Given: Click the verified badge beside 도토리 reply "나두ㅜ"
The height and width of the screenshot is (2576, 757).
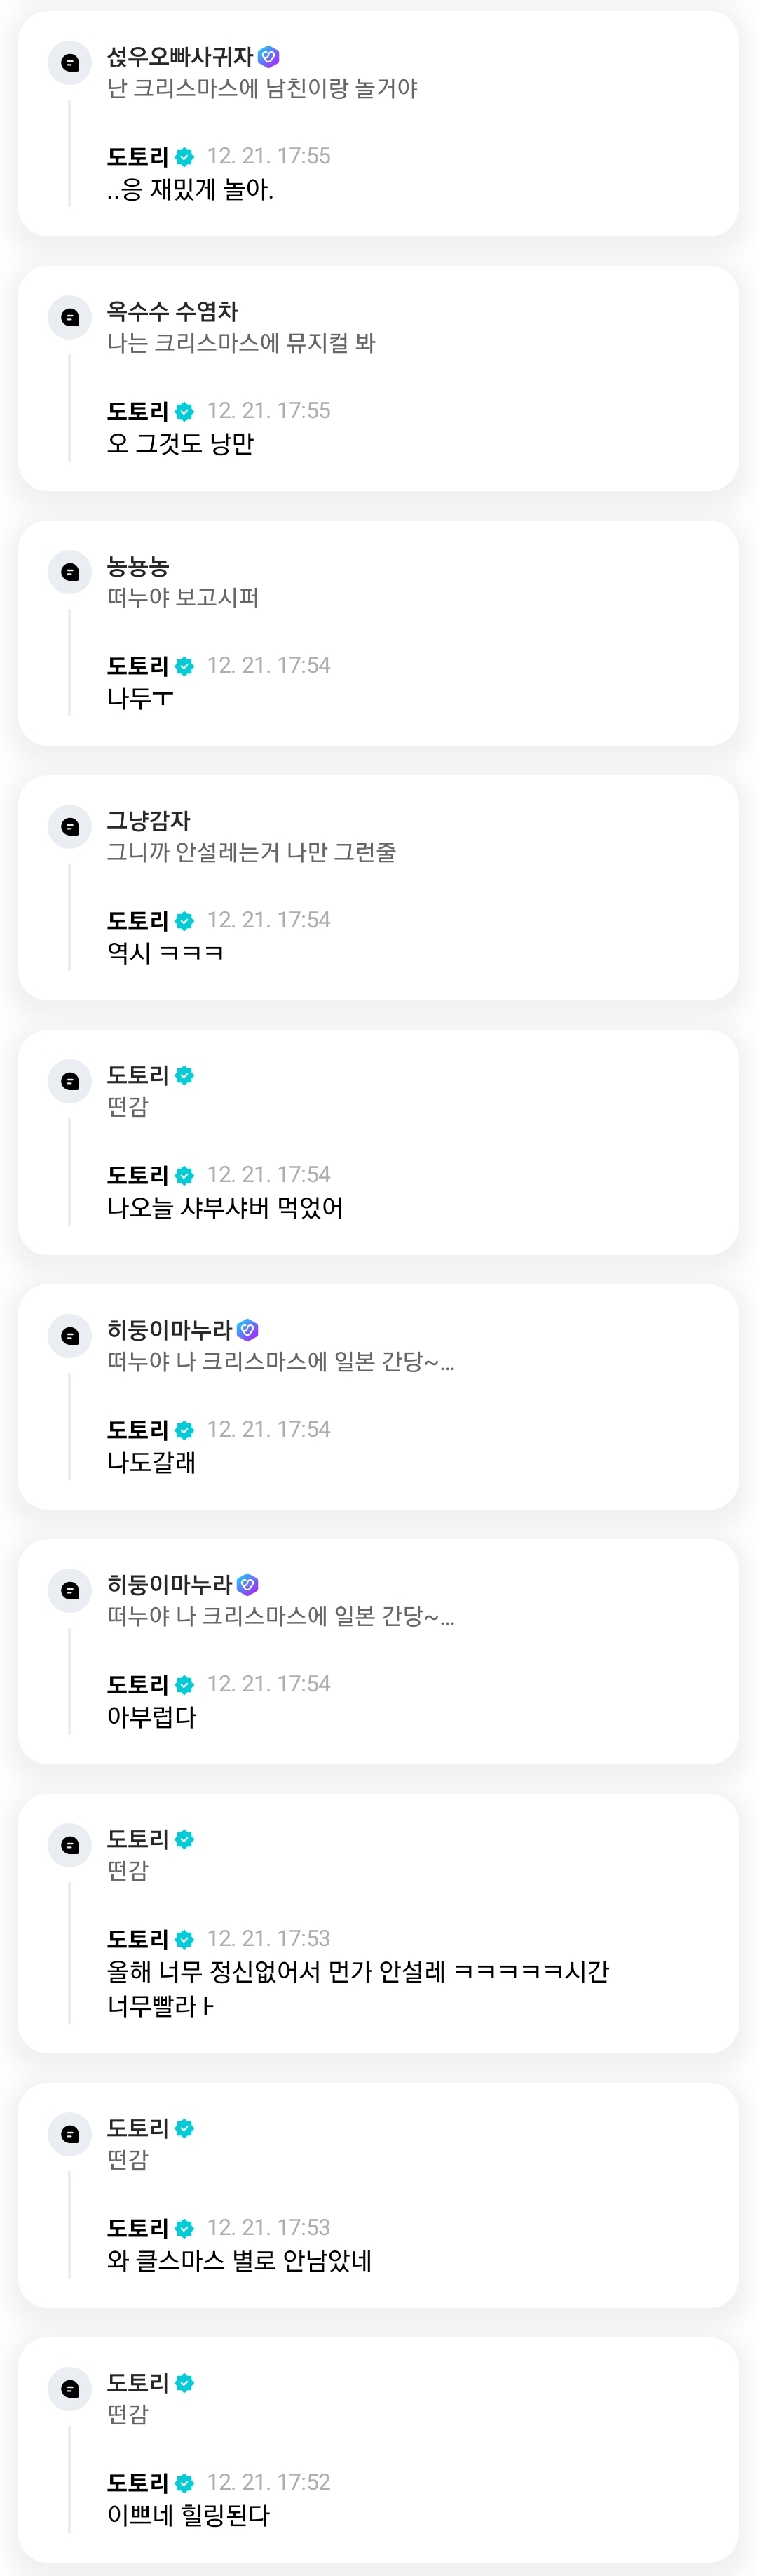Looking at the screenshot, I should [x=185, y=666].
